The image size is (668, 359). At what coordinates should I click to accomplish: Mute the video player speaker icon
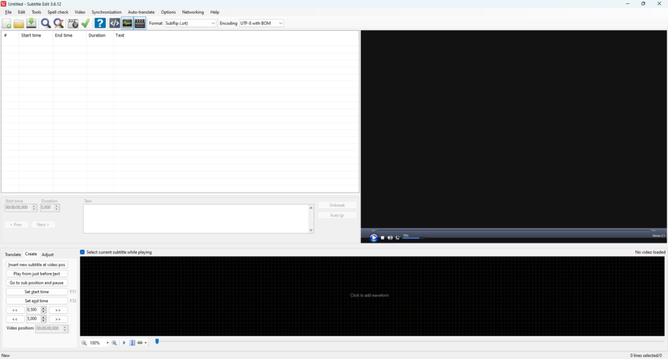[390, 238]
